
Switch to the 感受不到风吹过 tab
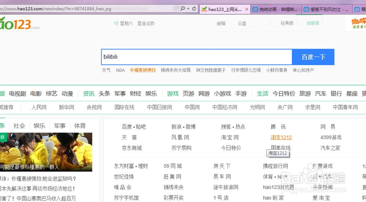click(327, 9)
